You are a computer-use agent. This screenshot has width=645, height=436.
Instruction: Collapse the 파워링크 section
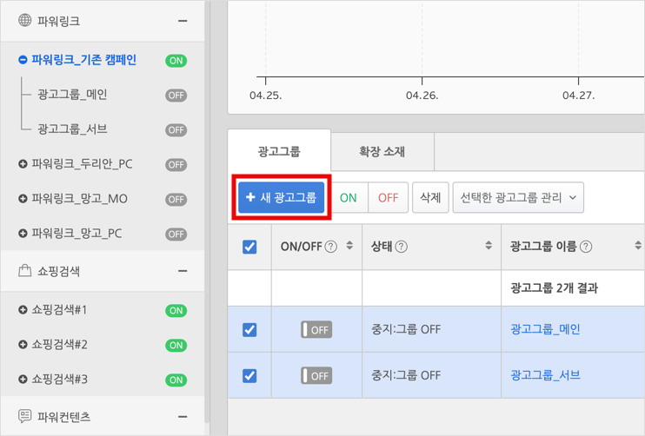(183, 21)
